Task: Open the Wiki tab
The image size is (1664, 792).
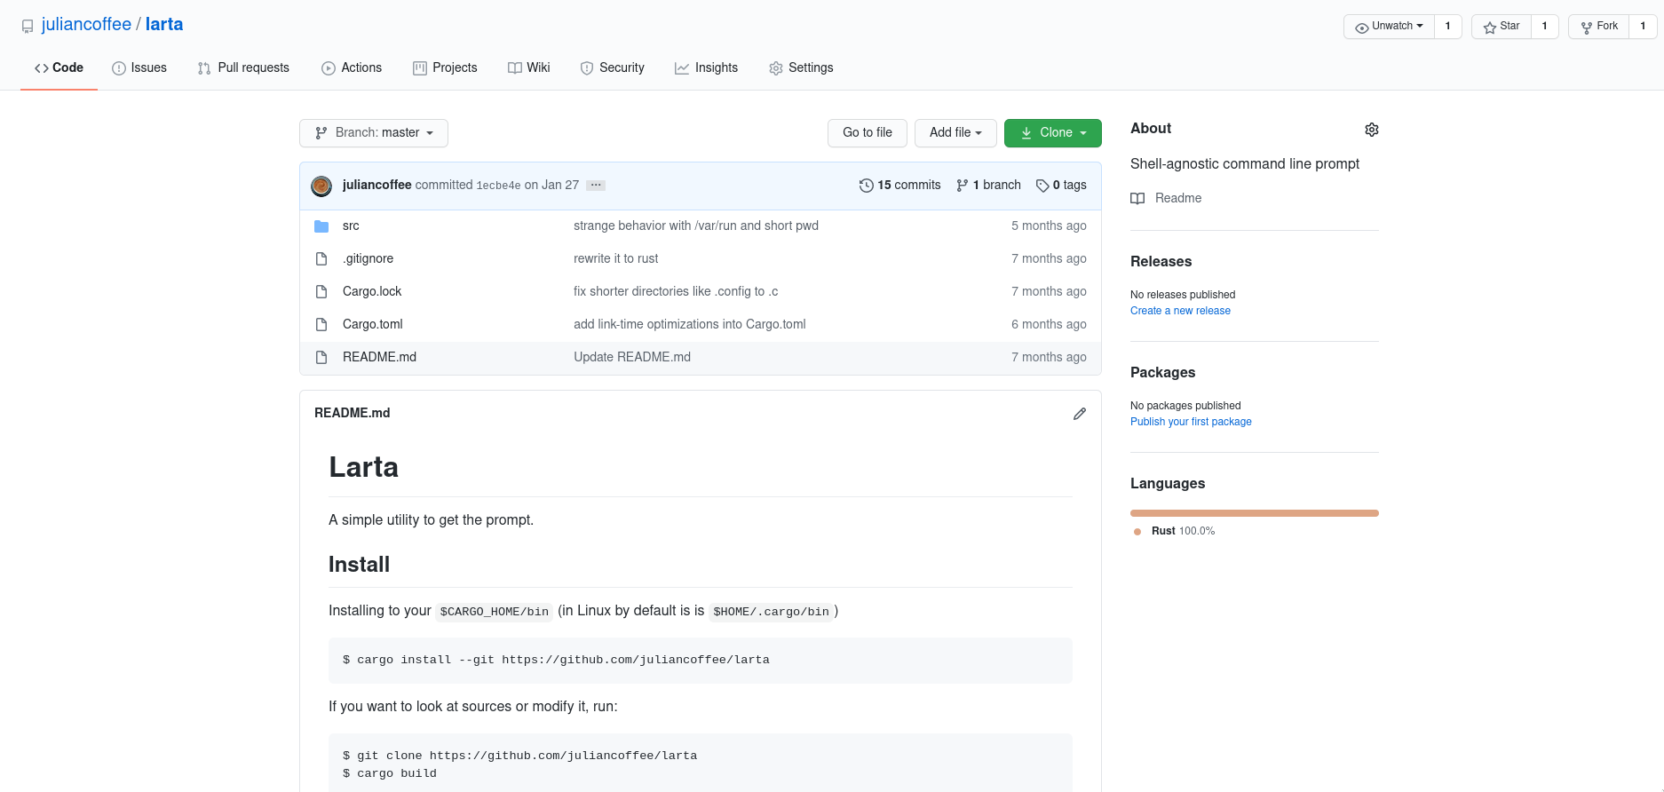Action: click(x=529, y=67)
